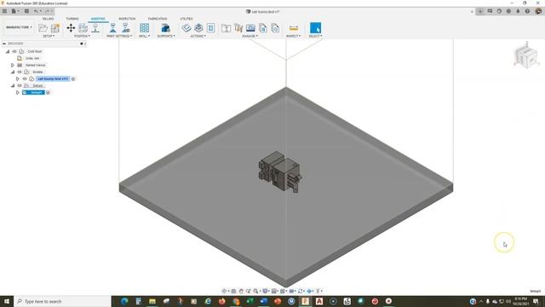The image size is (545, 307).
Task: Click the Measure ruler icon
Action: (x=294, y=28)
